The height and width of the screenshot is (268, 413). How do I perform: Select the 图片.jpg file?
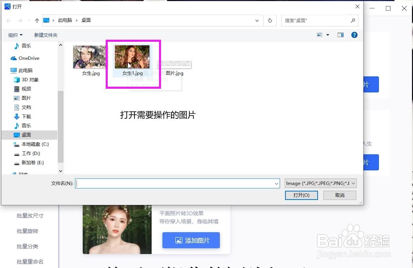coord(174,68)
